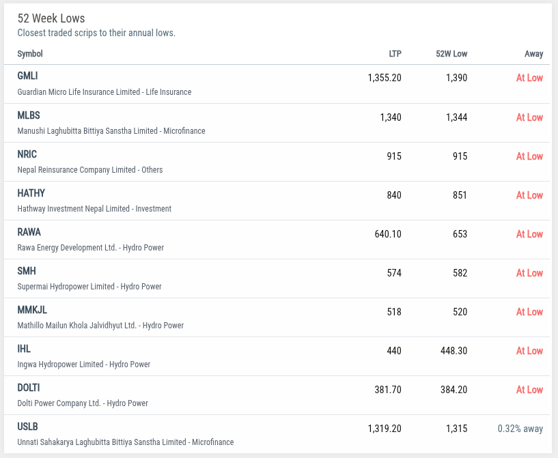The image size is (558, 458).
Task: Open the USLB symbol link
Action: 27,427
